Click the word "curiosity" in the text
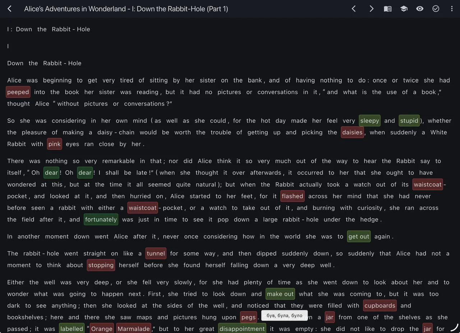 (x=370, y=208)
